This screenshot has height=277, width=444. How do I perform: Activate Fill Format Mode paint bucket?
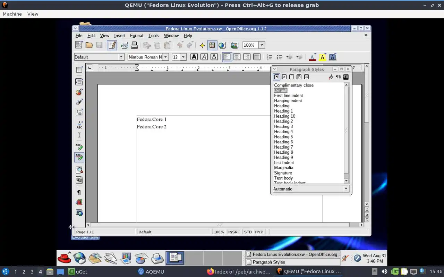[331, 77]
